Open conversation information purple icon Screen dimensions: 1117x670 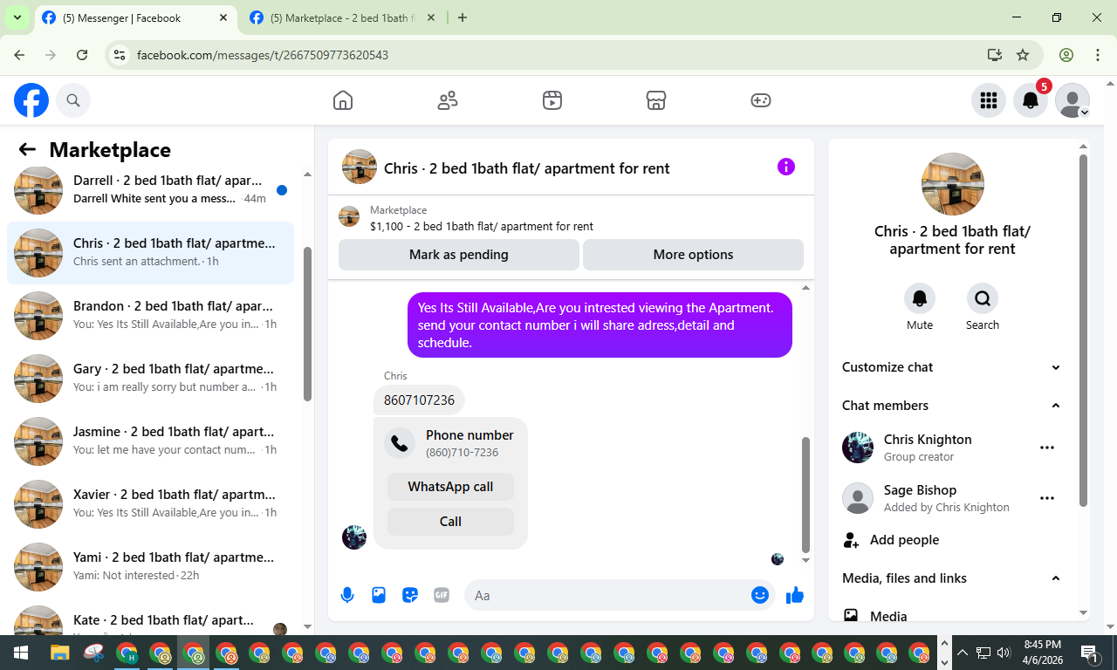786,167
